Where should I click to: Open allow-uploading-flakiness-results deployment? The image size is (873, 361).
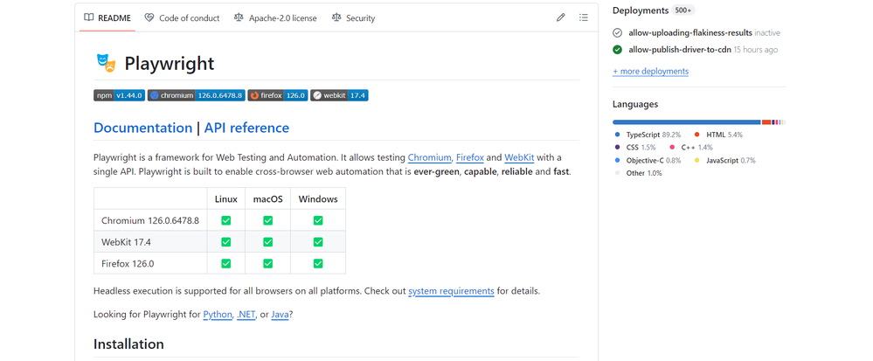coord(690,33)
